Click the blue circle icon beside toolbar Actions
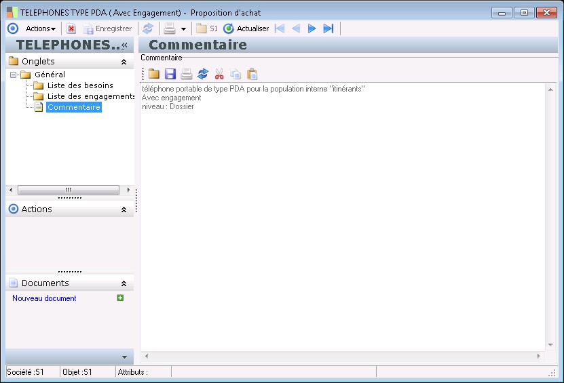Screen dimensions: 564x383 [13, 28]
